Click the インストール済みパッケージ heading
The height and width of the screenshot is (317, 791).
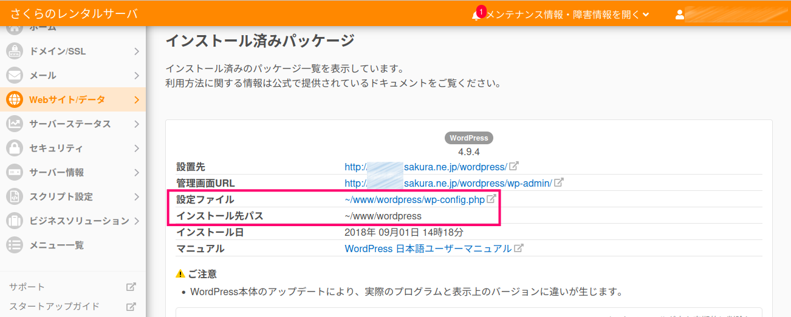click(260, 41)
